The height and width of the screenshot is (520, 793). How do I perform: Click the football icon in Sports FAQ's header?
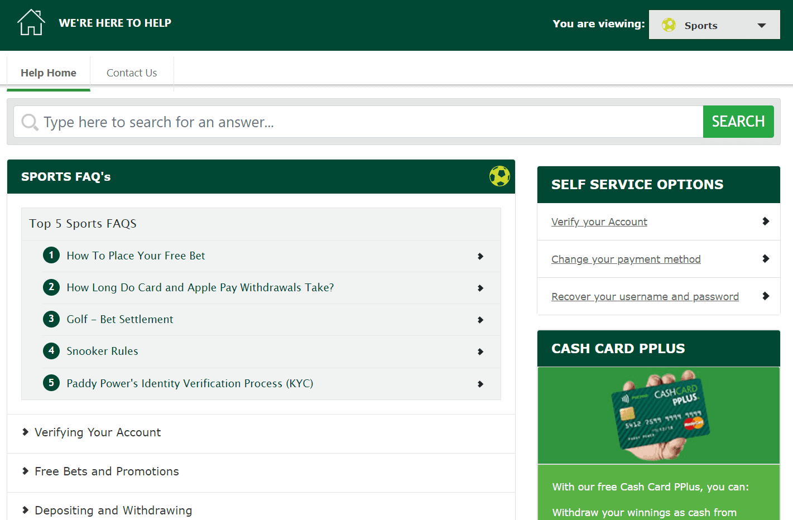pyautogui.click(x=499, y=176)
